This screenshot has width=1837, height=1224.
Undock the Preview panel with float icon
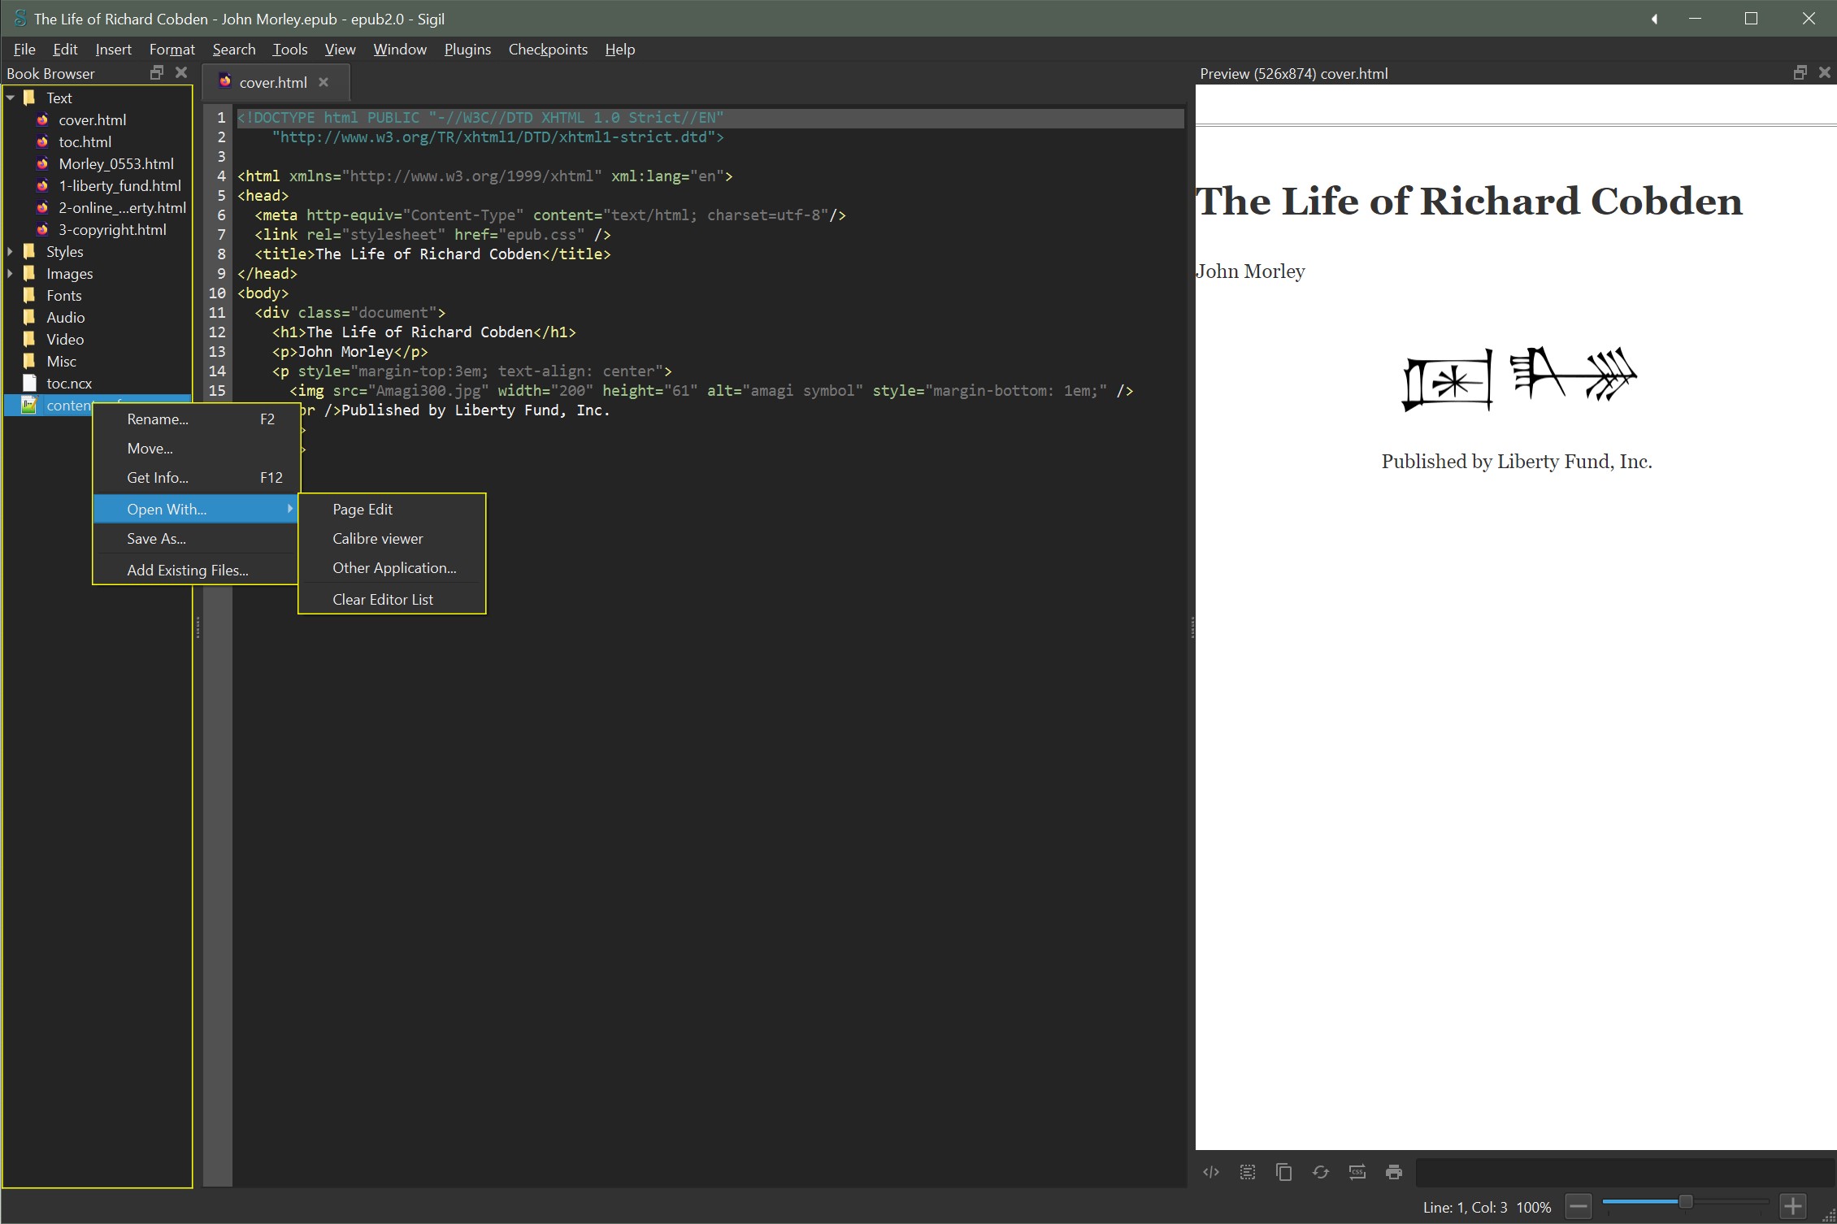1800,72
